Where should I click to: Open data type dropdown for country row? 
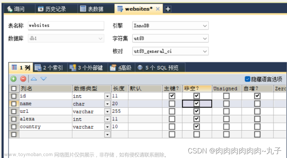(x=107, y=127)
